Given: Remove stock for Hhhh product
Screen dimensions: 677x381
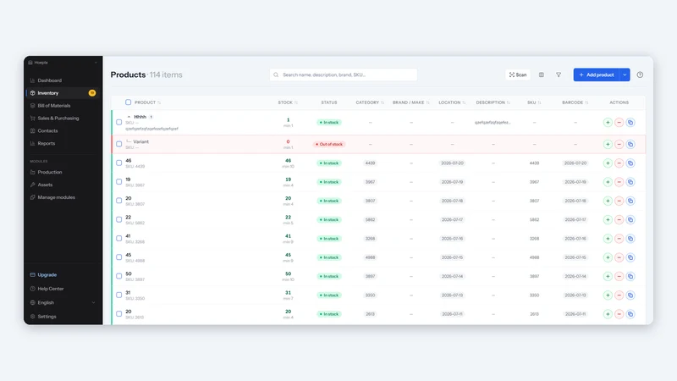Looking at the screenshot, I should (619, 122).
